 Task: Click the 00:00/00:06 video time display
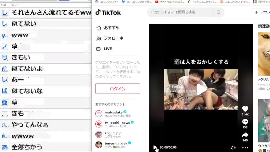168,147
